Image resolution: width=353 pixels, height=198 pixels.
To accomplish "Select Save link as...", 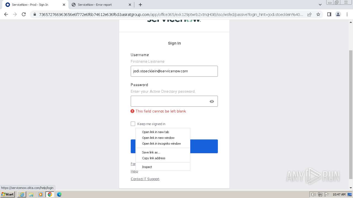I will [163, 152].
